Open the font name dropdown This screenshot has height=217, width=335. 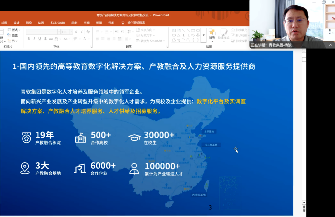pyautogui.click(x=59, y=32)
